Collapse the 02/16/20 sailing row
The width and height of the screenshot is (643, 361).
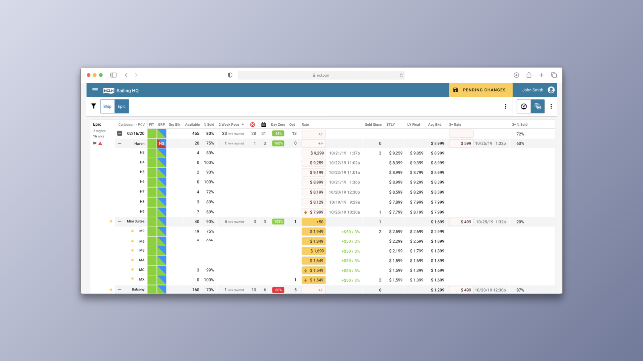pos(120,133)
